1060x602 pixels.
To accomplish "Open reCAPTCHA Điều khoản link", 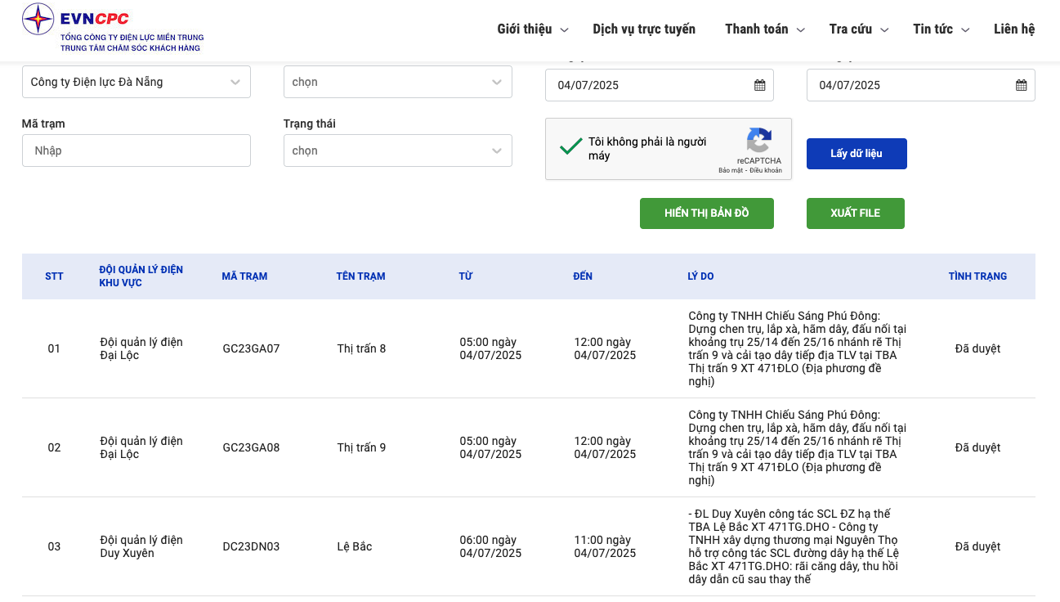I will point(766,170).
